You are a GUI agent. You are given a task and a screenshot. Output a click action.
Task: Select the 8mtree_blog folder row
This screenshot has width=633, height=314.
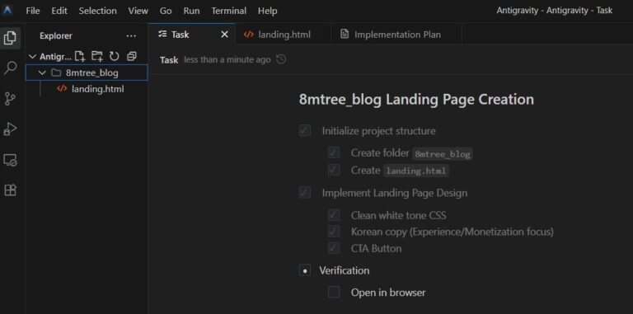click(87, 73)
